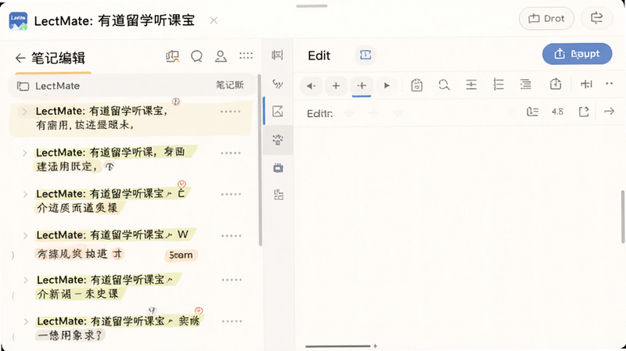Go back from 笔记编辑 using the arrow
This screenshot has width=626, height=351.
pyautogui.click(x=20, y=58)
